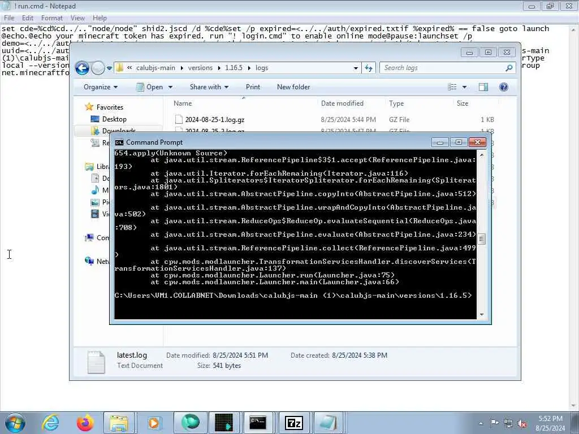
Task: Open the dark-window app with the green arrow
Action: point(224,423)
